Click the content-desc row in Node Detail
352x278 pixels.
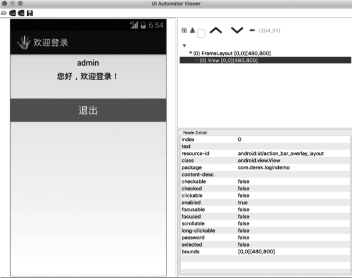265,174
